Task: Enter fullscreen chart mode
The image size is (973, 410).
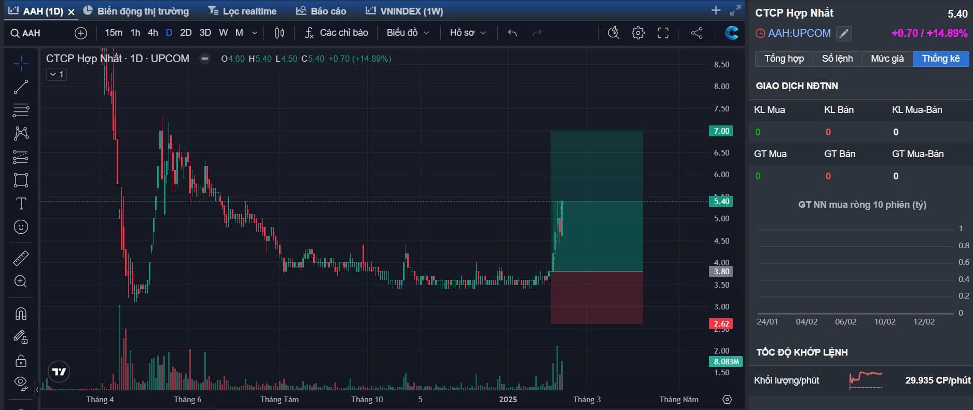Action: point(663,33)
